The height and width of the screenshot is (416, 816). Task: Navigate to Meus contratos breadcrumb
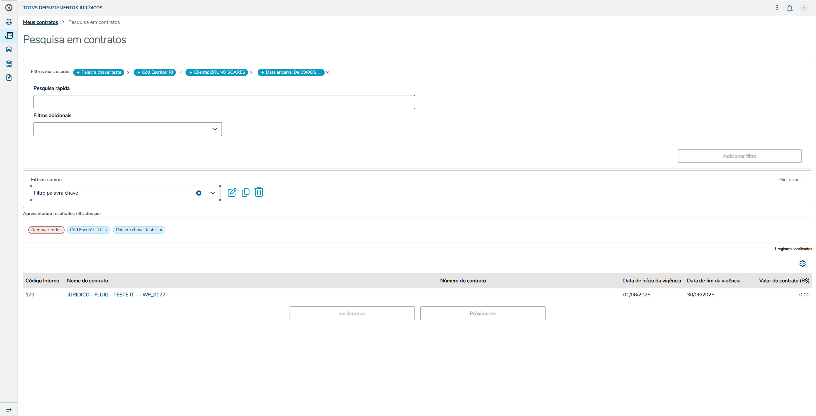tap(41, 22)
